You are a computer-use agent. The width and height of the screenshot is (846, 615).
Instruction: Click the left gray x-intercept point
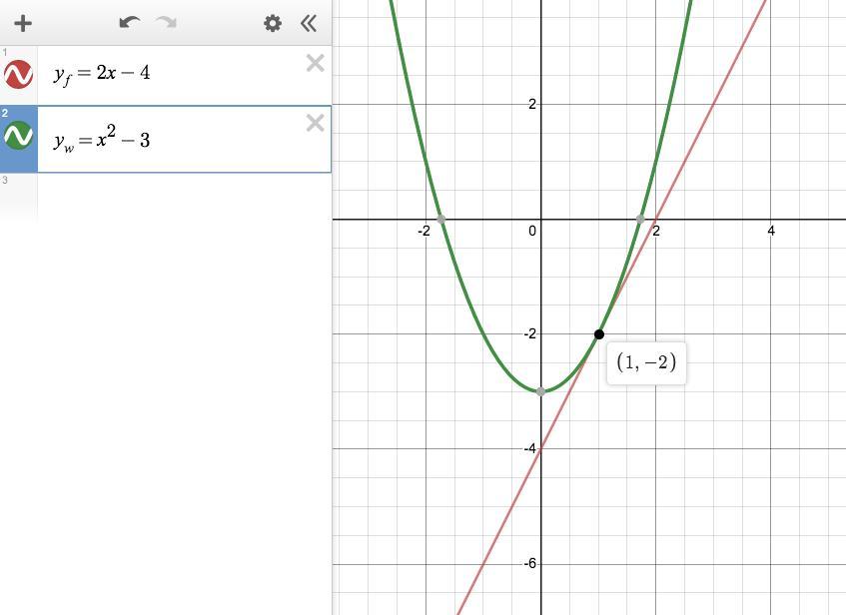pyautogui.click(x=441, y=219)
